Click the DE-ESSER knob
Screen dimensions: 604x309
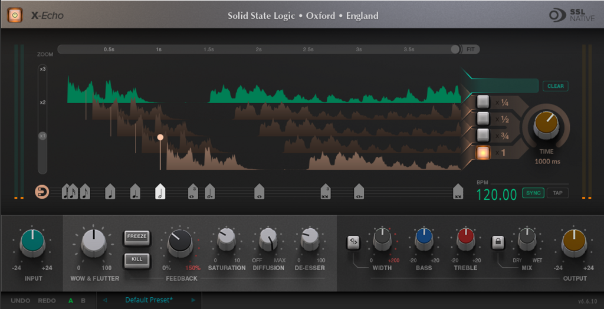point(309,239)
